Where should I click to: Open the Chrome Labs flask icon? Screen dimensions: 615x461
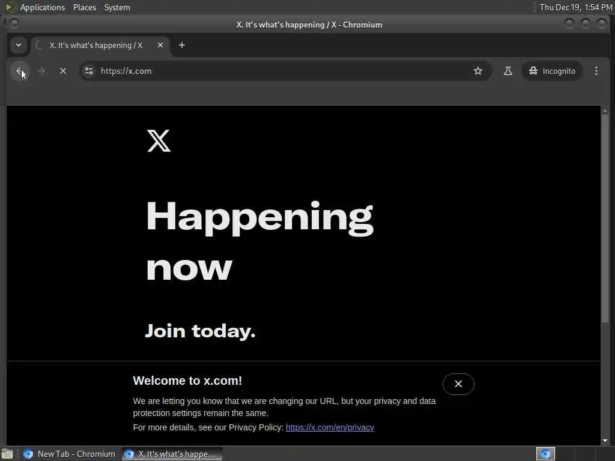(x=508, y=71)
